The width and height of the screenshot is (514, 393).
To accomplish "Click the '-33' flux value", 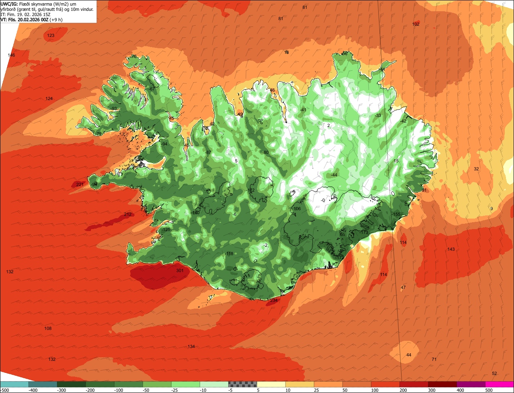I will point(378,115).
